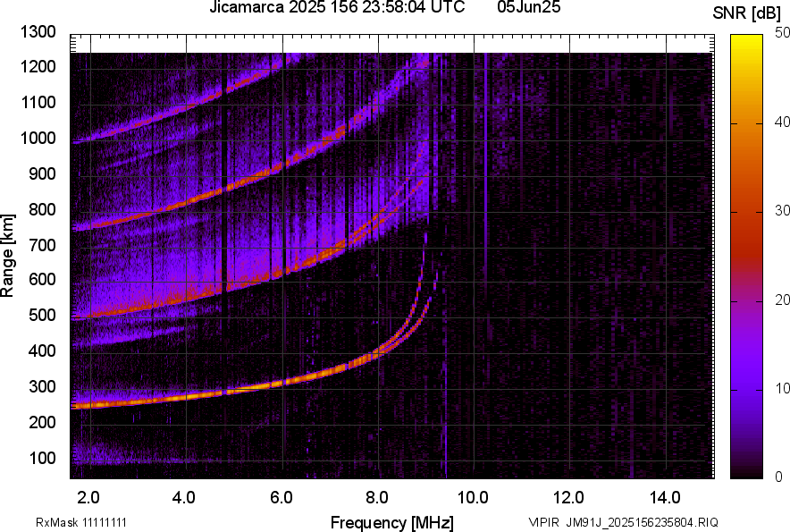
Task: Click the range tick label 1200
Action: click(38, 66)
